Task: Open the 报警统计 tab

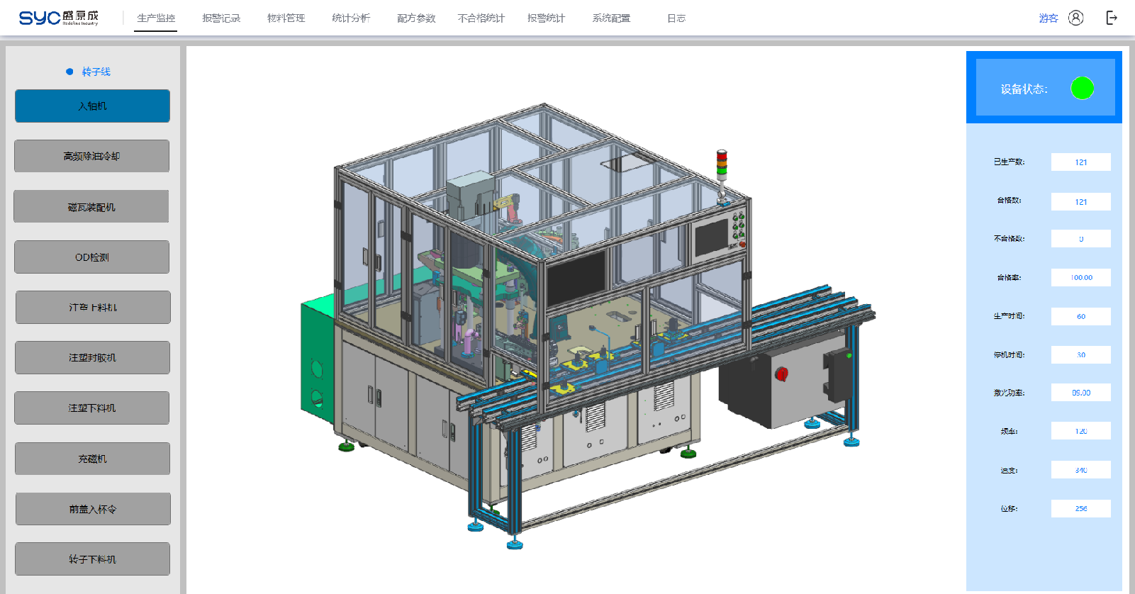Action: [546, 18]
